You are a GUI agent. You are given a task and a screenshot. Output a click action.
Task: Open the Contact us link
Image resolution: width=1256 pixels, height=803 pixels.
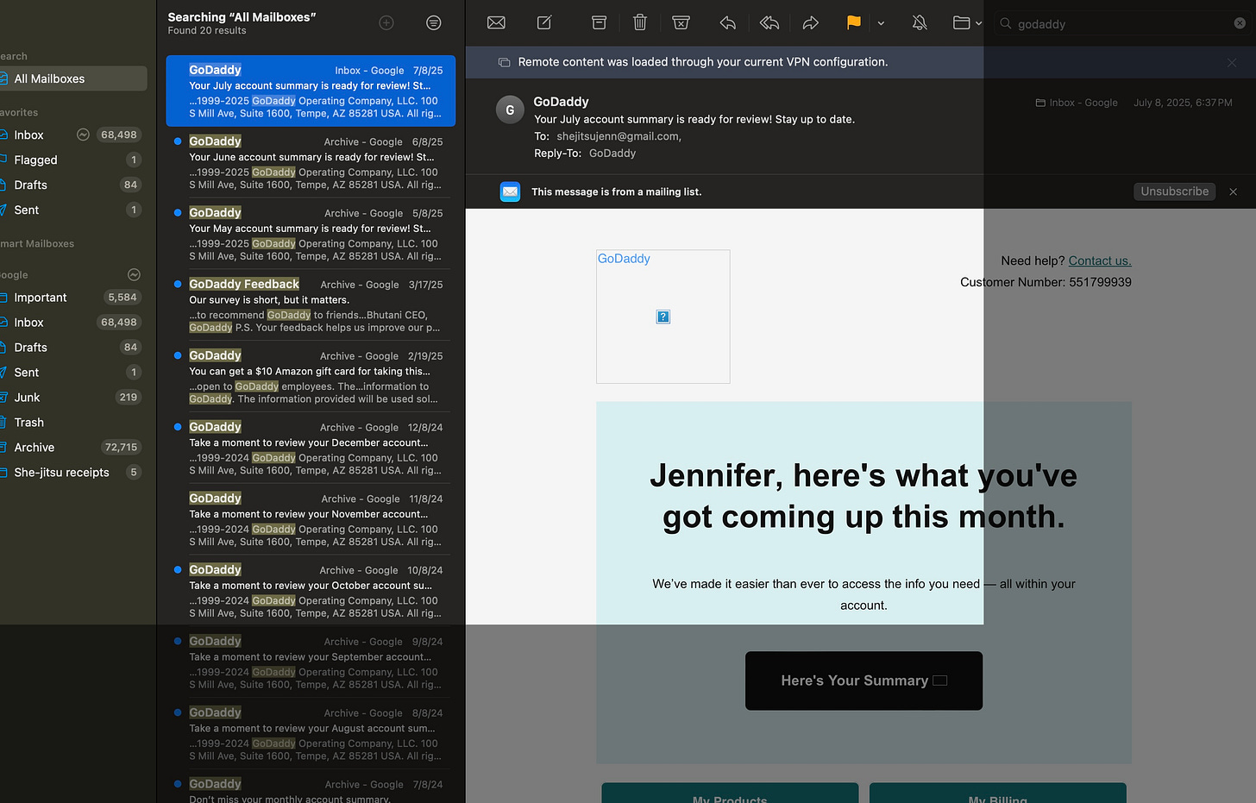pos(1100,260)
